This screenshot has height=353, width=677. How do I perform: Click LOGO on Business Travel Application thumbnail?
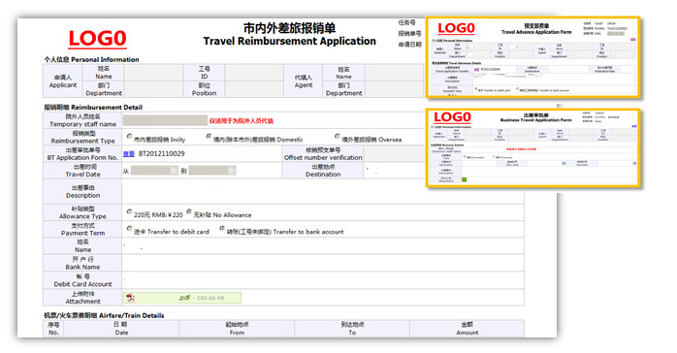point(452,117)
